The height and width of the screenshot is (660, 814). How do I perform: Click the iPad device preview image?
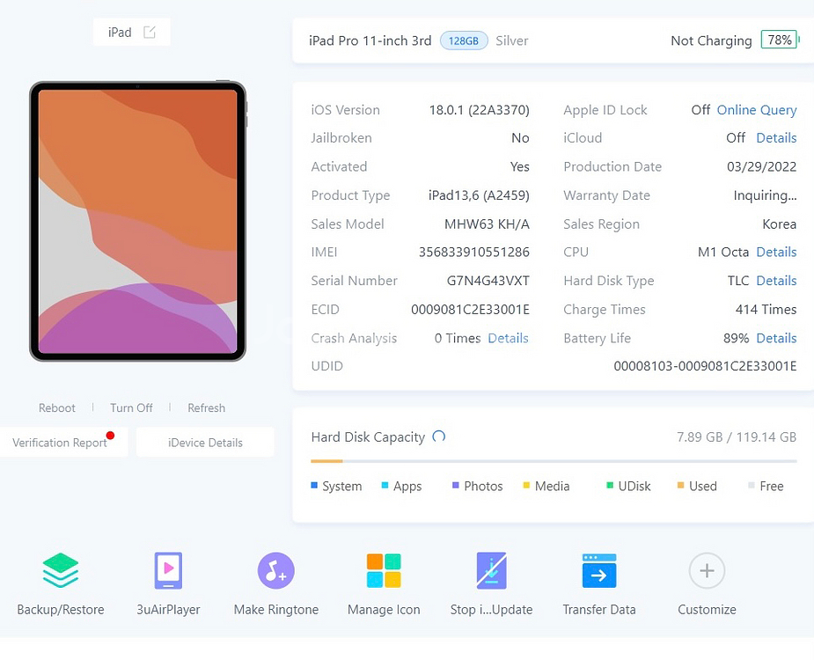(x=137, y=221)
